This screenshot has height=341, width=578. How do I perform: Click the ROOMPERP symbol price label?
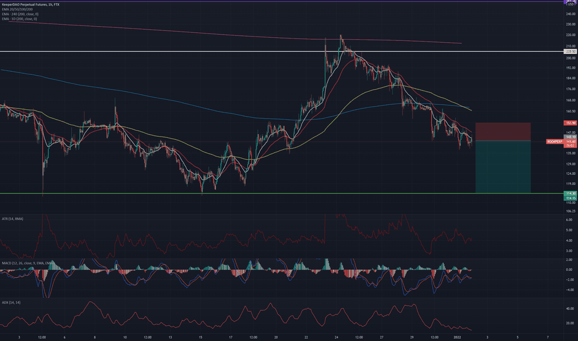[555, 141]
